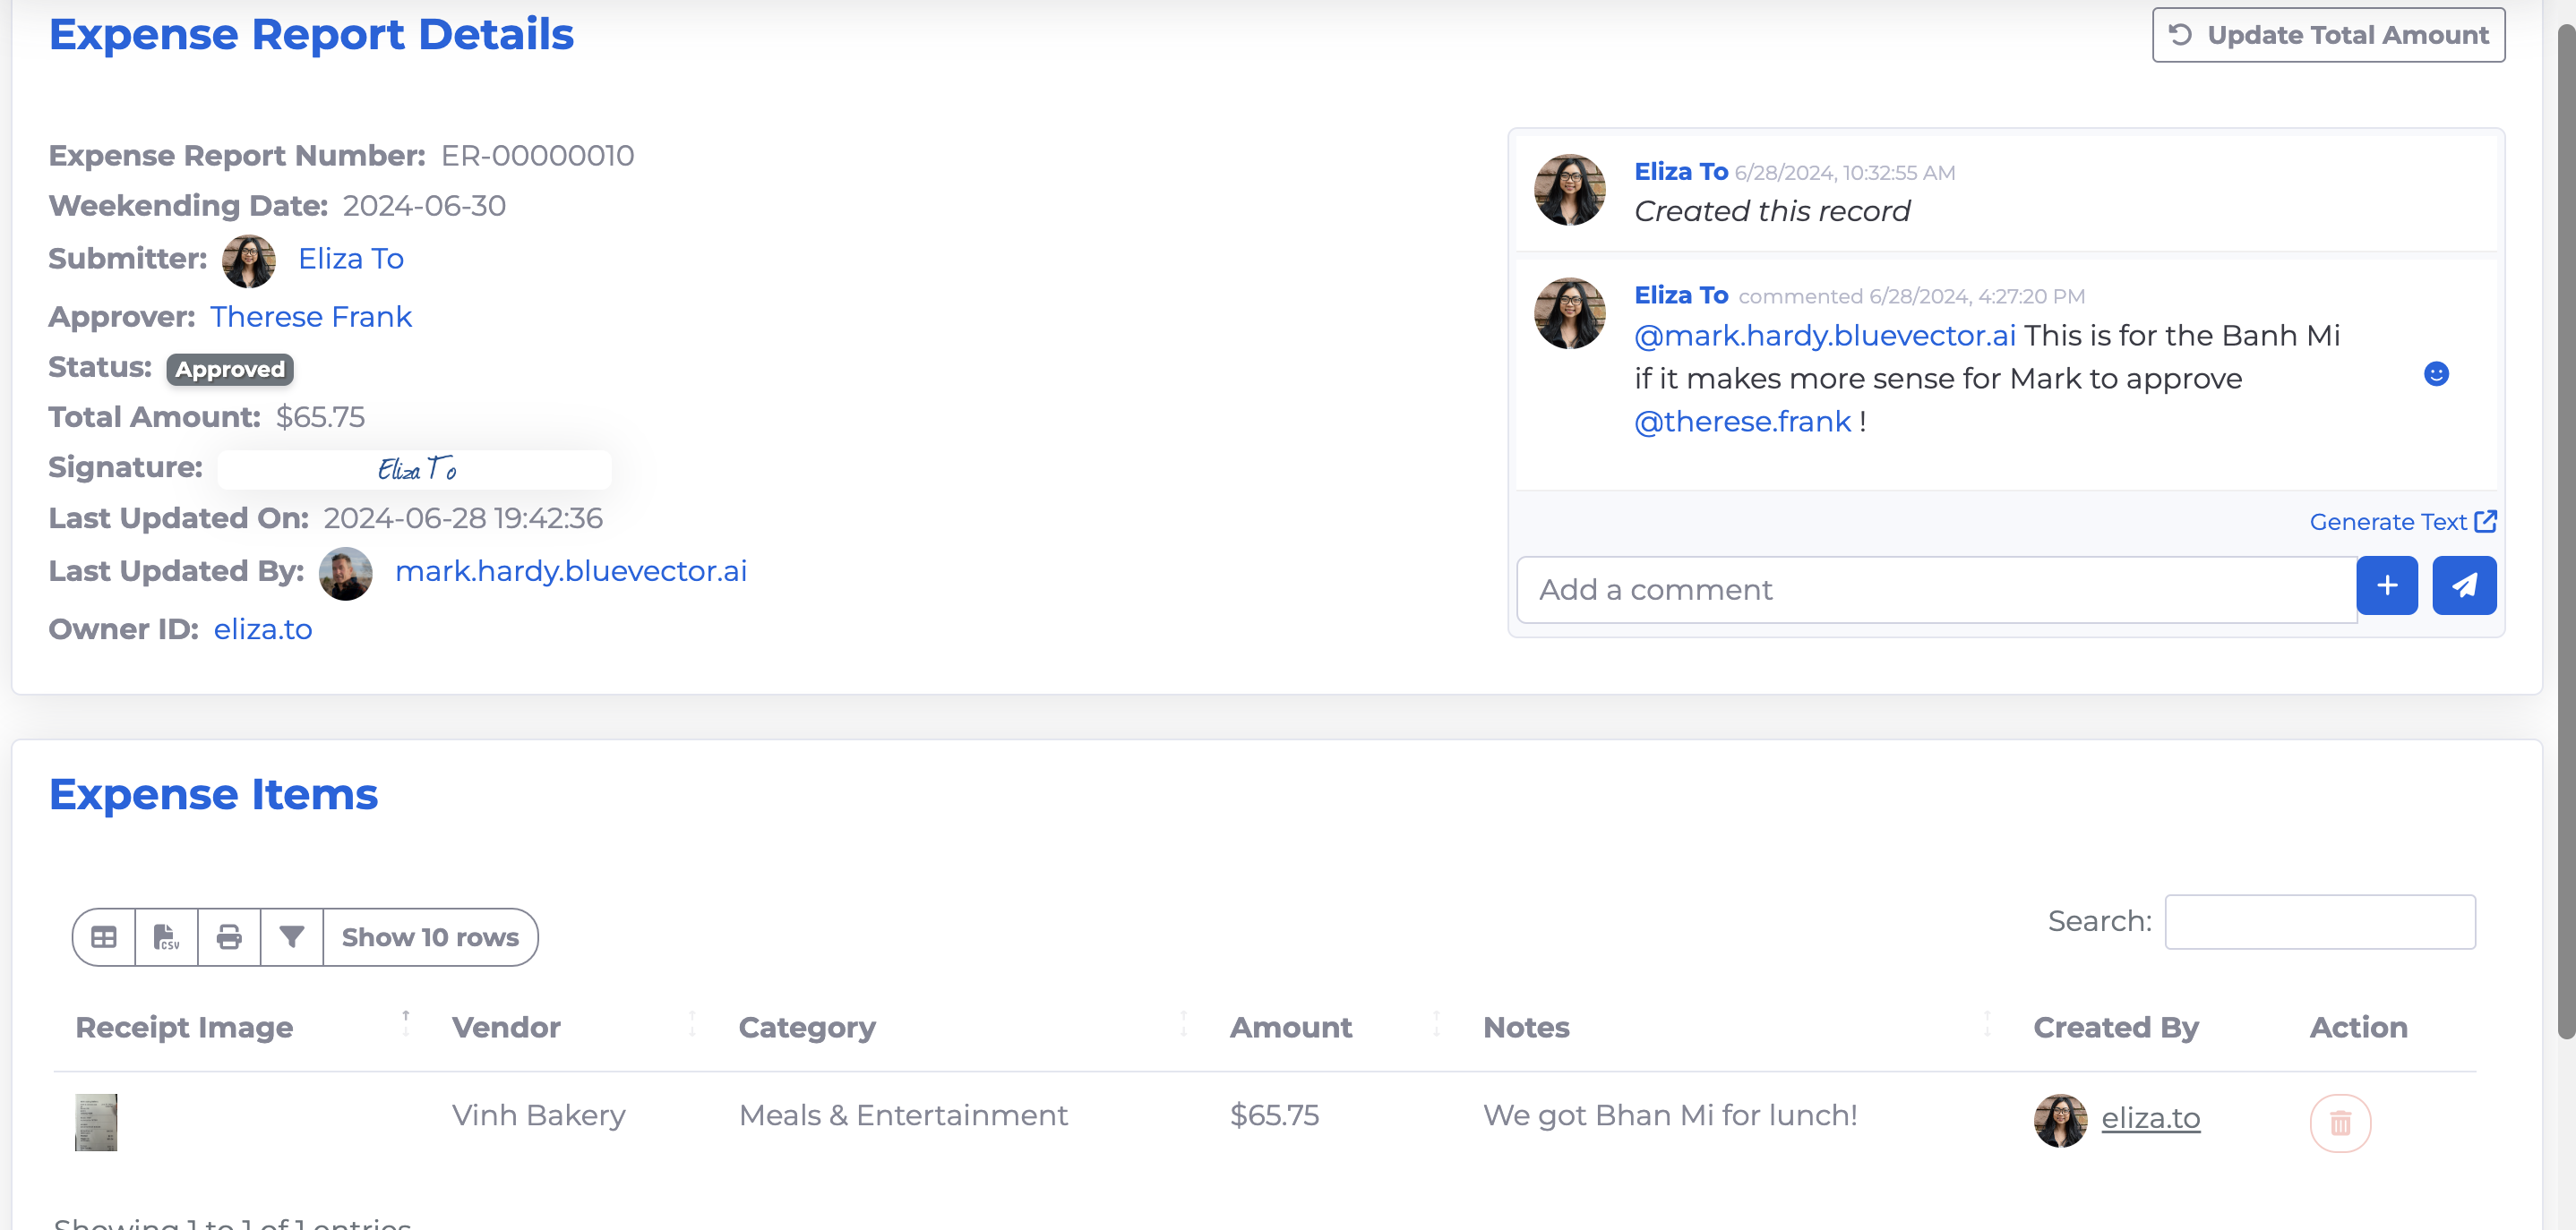This screenshot has height=1230, width=2576.
Task: Sort expense items by Amount
Action: tap(1290, 1027)
